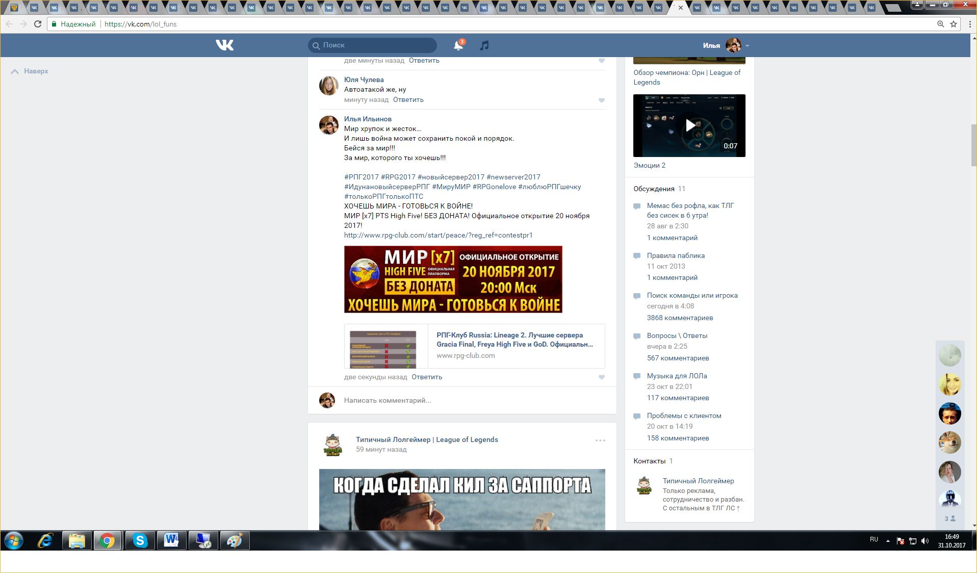The width and height of the screenshot is (977, 573).
Task: Open the Илья Ильинов profile name
Action: (x=368, y=119)
